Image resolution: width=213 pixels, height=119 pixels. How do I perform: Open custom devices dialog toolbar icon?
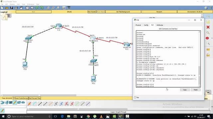click(x=69, y=8)
